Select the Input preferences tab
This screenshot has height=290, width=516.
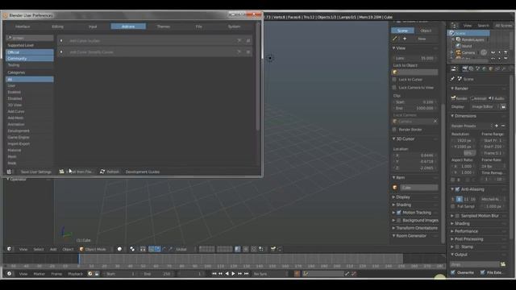(x=93, y=27)
